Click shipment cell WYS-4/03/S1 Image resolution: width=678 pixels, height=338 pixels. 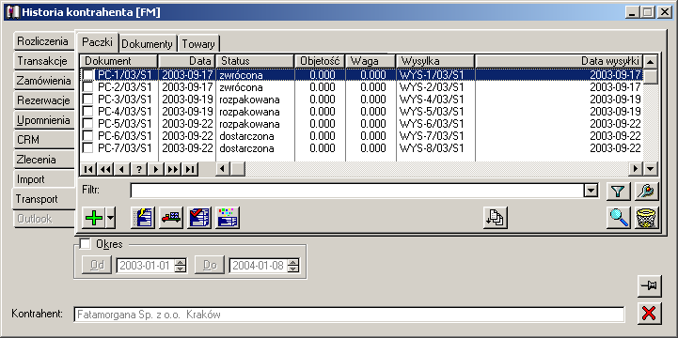[435, 100]
